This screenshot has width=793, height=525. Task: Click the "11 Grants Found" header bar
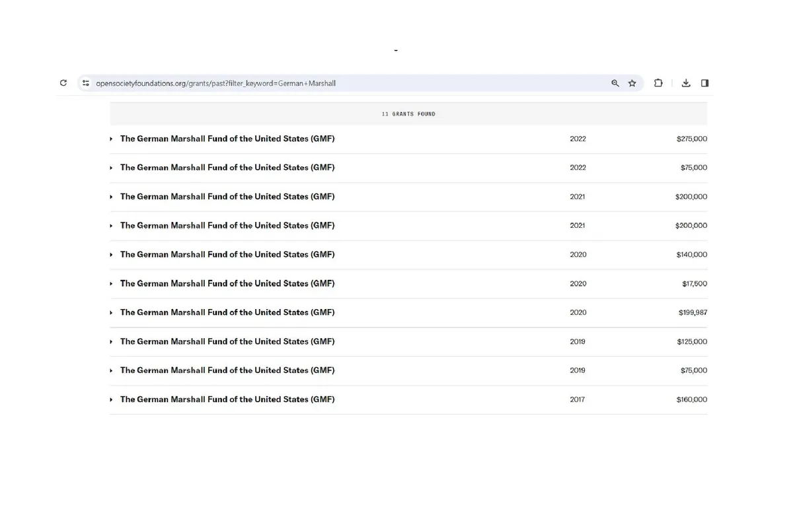[x=408, y=114]
